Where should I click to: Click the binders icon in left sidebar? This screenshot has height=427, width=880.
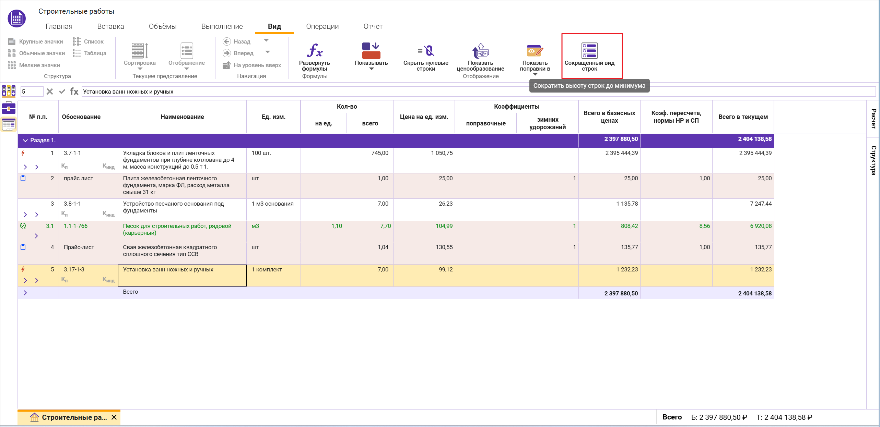coord(9,91)
